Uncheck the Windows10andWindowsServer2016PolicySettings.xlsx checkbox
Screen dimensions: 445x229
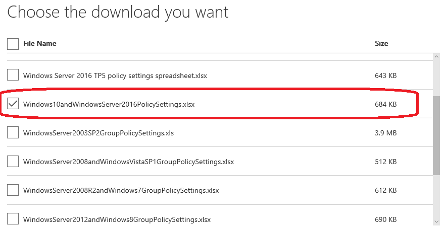[13, 104]
